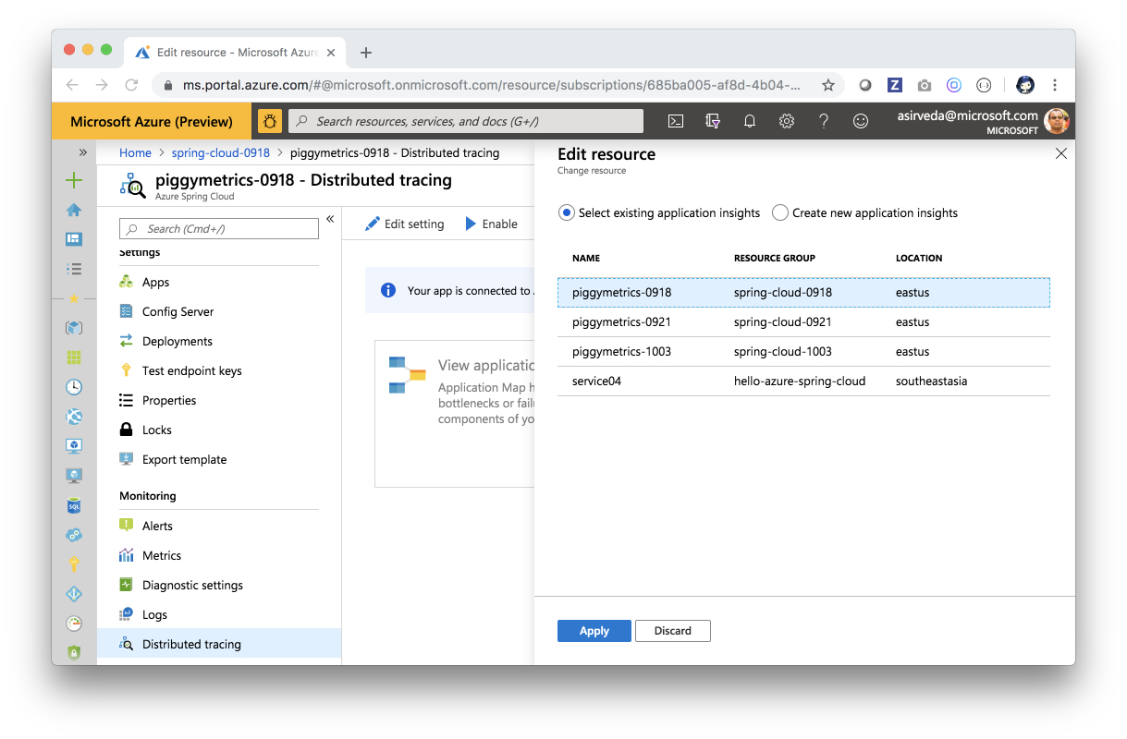Open Virtual machines monitor icon in sidebar
This screenshot has height=739, width=1127.
(74, 446)
